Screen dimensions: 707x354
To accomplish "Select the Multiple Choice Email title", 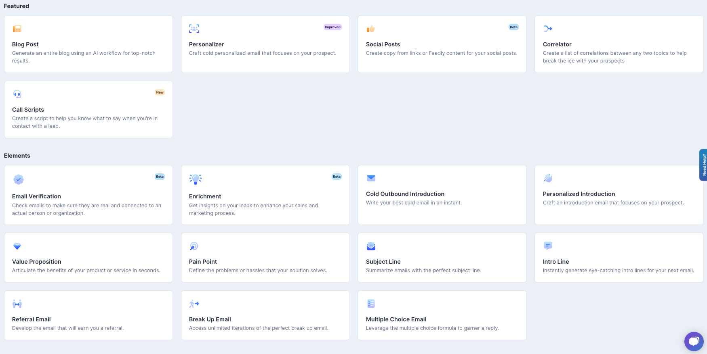I will pos(396,319).
